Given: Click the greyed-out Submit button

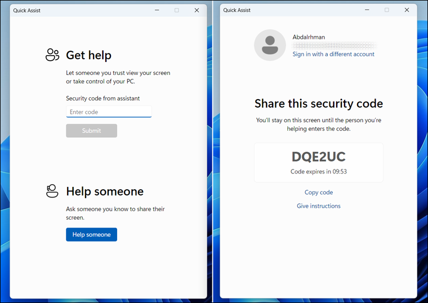Looking at the screenshot, I should point(91,131).
